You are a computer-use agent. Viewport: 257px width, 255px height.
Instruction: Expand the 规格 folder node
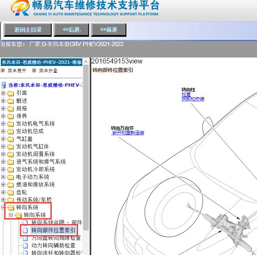tap(3, 108)
